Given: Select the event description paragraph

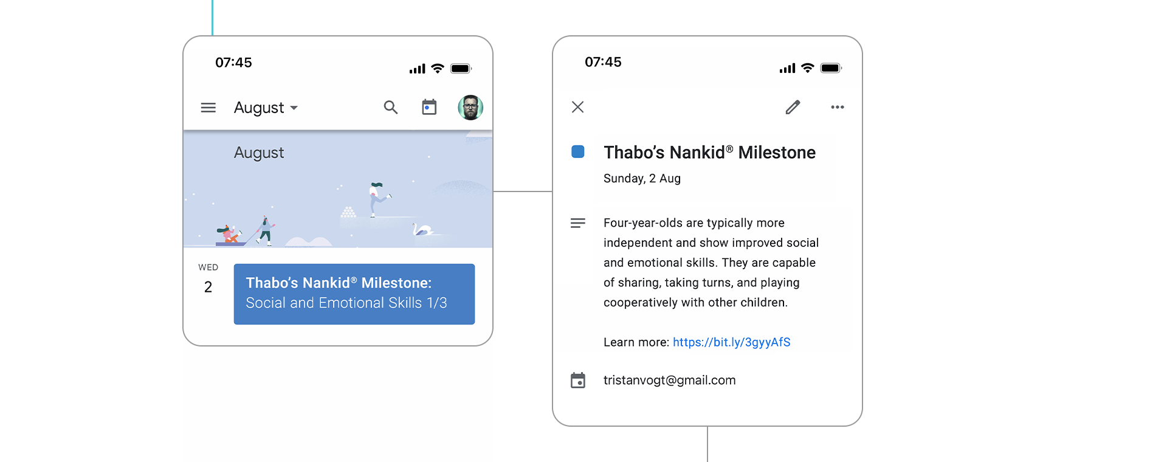Looking at the screenshot, I should (711, 263).
